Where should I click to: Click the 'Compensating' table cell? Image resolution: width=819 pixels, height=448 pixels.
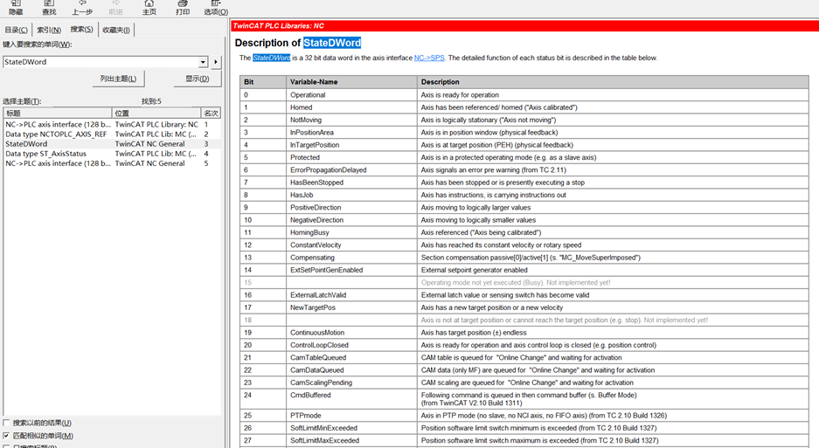(x=352, y=258)
